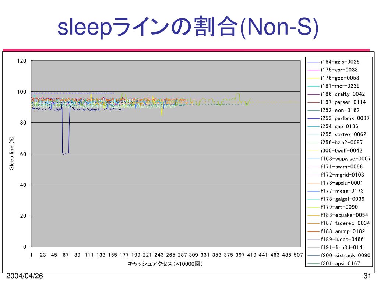Click x-axis tick label 45
Viewport: 377px width, 283px height.
click(x=54, y=255)
